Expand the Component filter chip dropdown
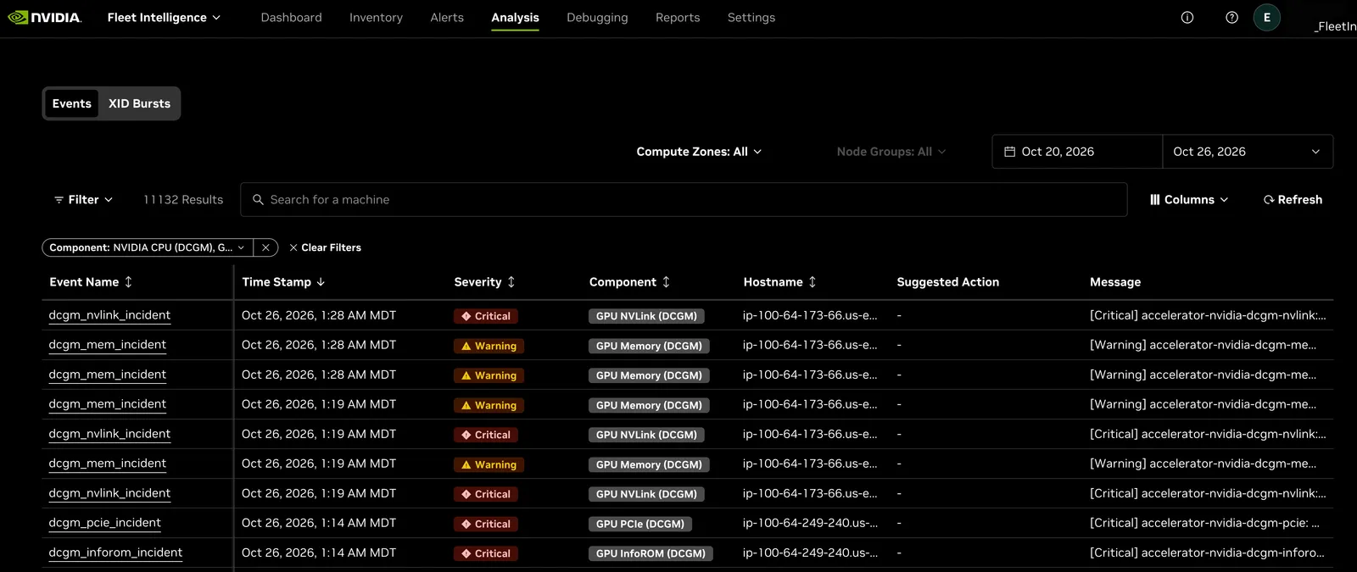This screenshot has width=1357, height=572. [x=148, y=247]
